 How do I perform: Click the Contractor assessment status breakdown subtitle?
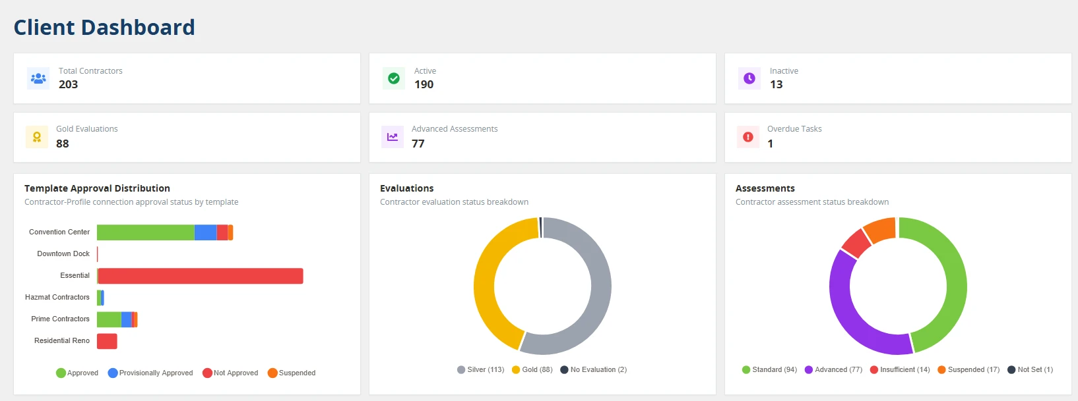tap(812, 202)
